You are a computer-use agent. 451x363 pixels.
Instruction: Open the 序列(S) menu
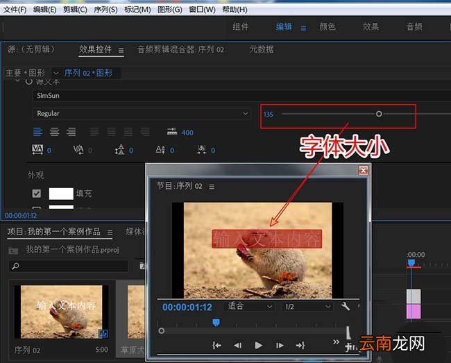(105, 10)
